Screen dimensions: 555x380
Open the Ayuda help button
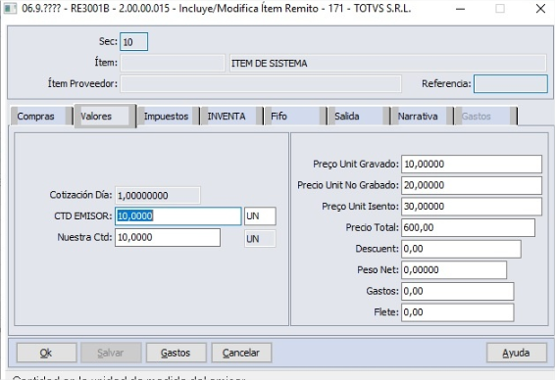click(x=517, y=353)
